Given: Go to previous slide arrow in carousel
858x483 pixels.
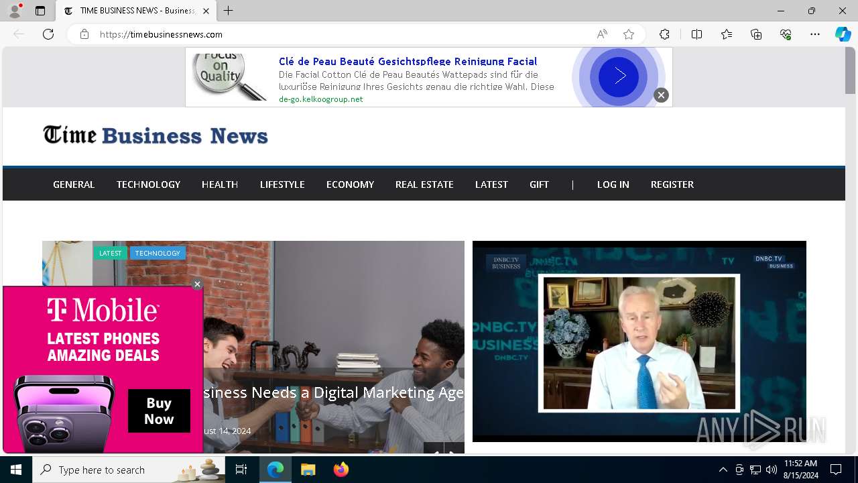Looking at the screenshot, I should 434,449.
